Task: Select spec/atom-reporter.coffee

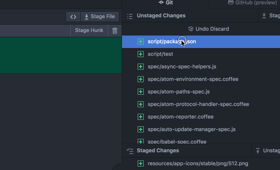Action: [201, 117]
